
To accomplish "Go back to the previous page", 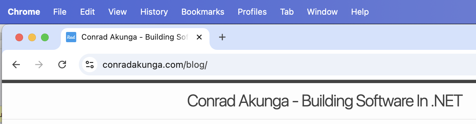I will point(16,65).
